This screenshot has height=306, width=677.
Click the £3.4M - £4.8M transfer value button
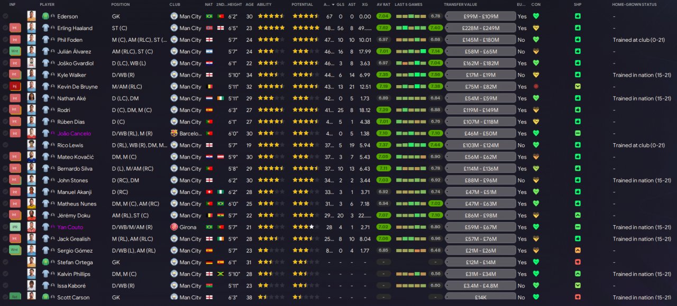click(x=481, y=285)
